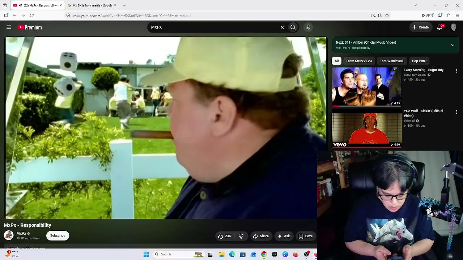Viewport: 463px width, 260px height.
Task: Open options for Yela Wolf Kickin' video
Action: pos(456,112)
